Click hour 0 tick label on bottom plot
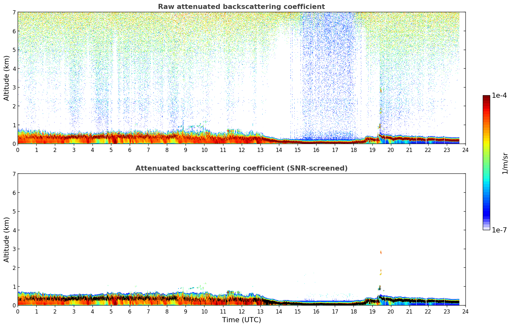Viewport: 512px width, 327px height. pyautogui.click(x=18, y=311)
